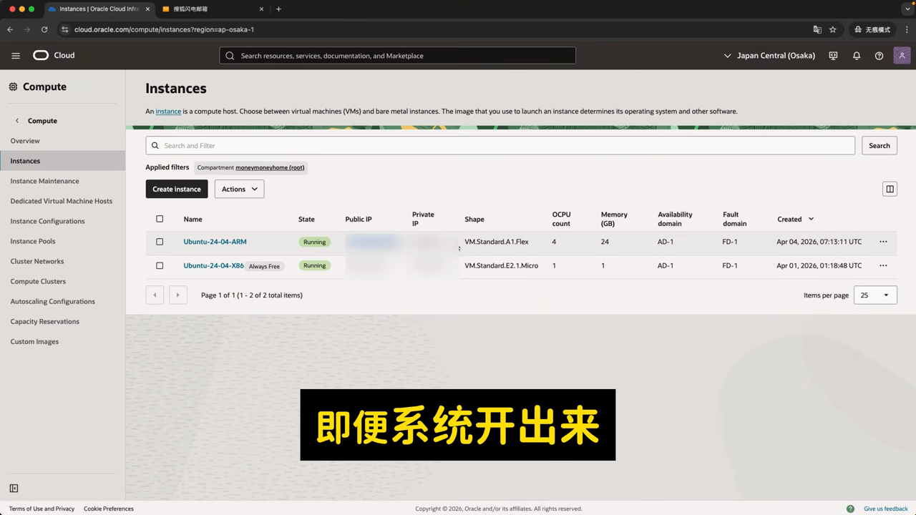Viewport: 916px width, 515px height.
Task: Go to previous page of instances
Action: click(x=155, y=295)
